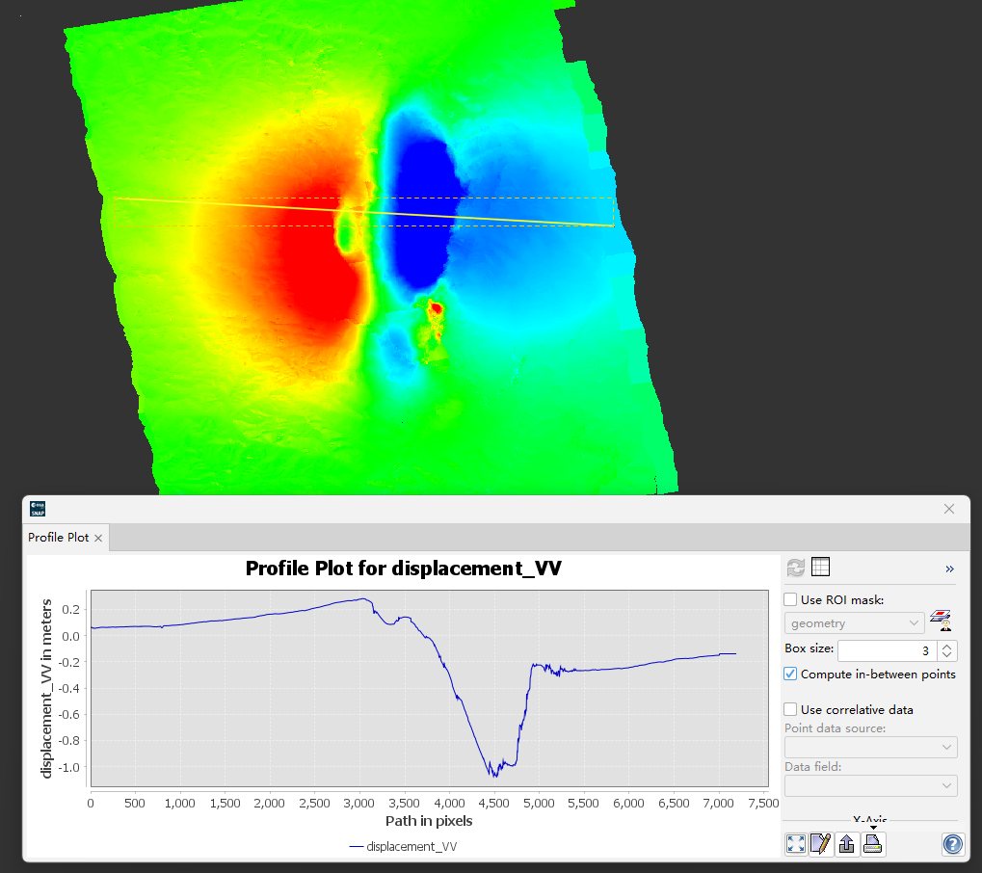Click the zoom-all fit plot icon
Image resolution: width=982 pixels, height=873 pixels.
(796, 843)
